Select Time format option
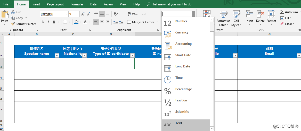Image resolution: width=301 pixels, height=131 pixels. point(186,80)
